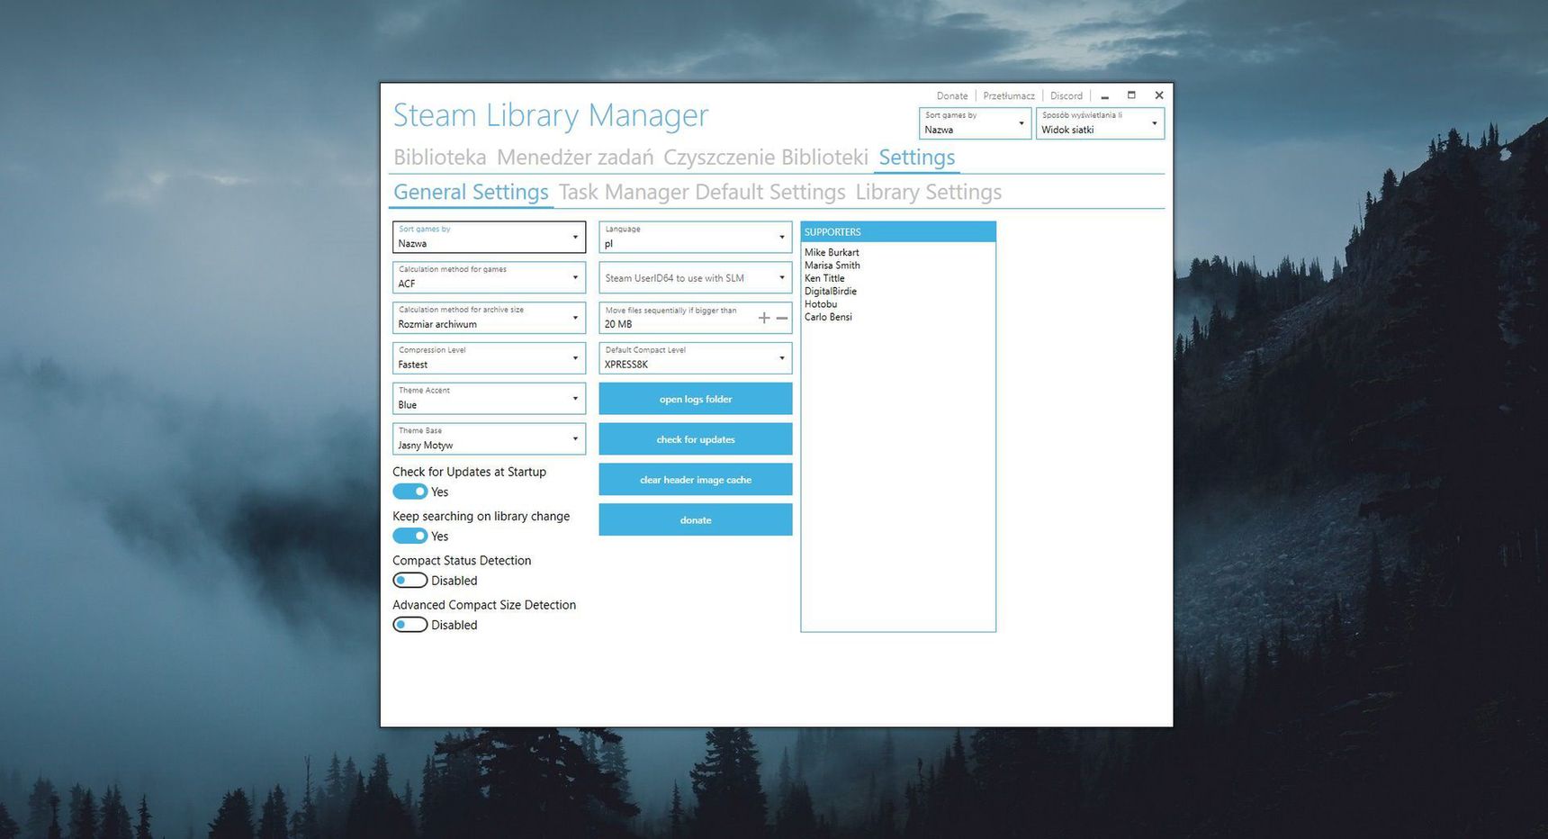This screenshot has height=839, width=1548.
Task: Open the Sort games by dropdown in General Settings
Action: (489, 237)
